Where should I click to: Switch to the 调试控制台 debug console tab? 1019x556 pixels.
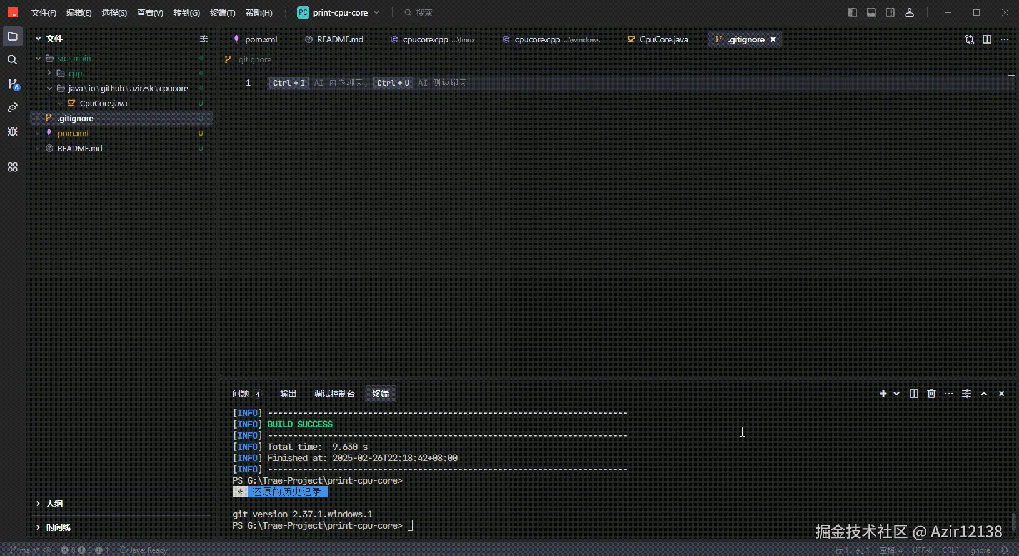pos(334,394)
